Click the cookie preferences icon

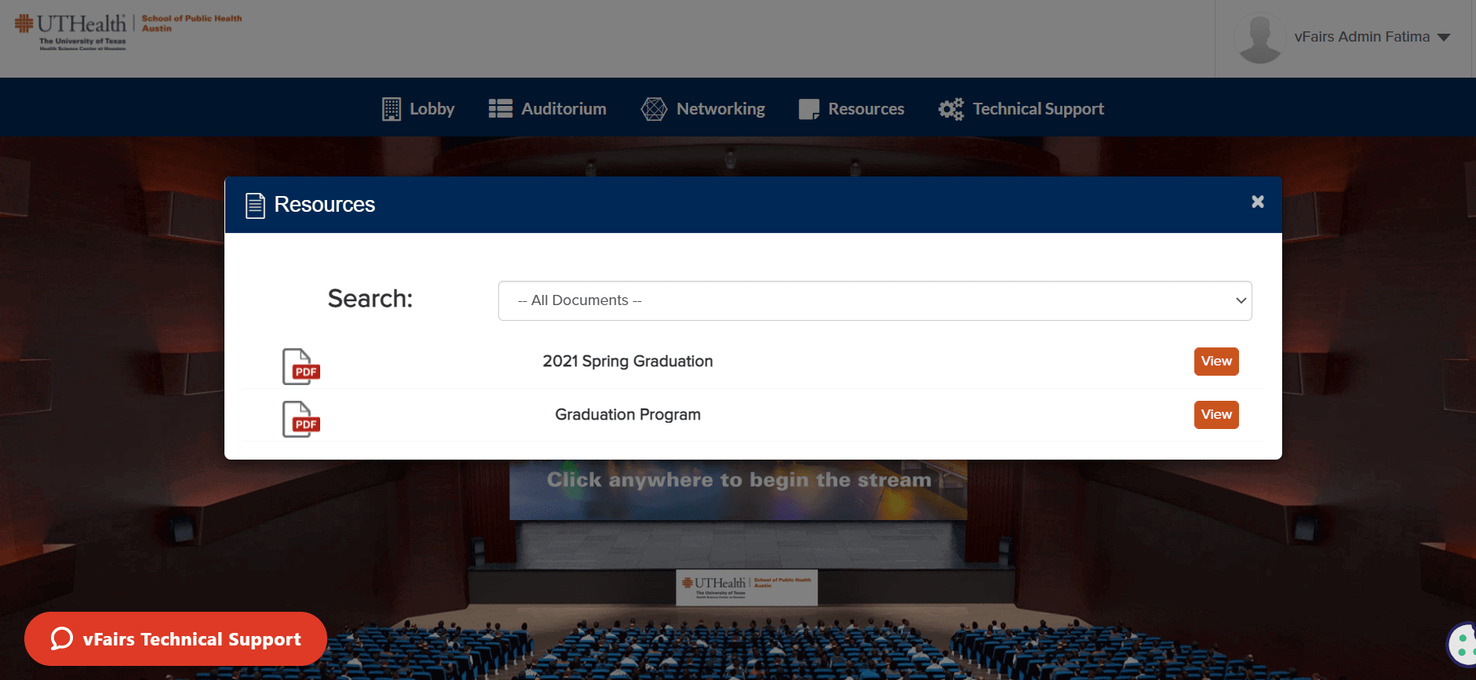(1463, 645)
